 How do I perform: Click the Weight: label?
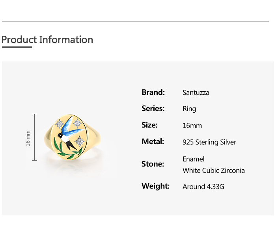tap(155, 186)
